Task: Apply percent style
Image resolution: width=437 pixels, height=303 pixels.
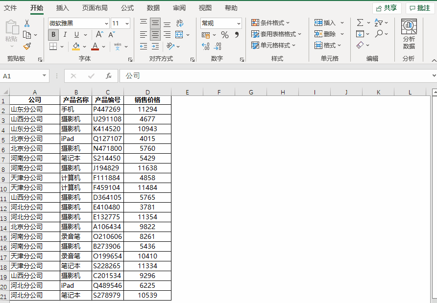Action: [225, 35]
